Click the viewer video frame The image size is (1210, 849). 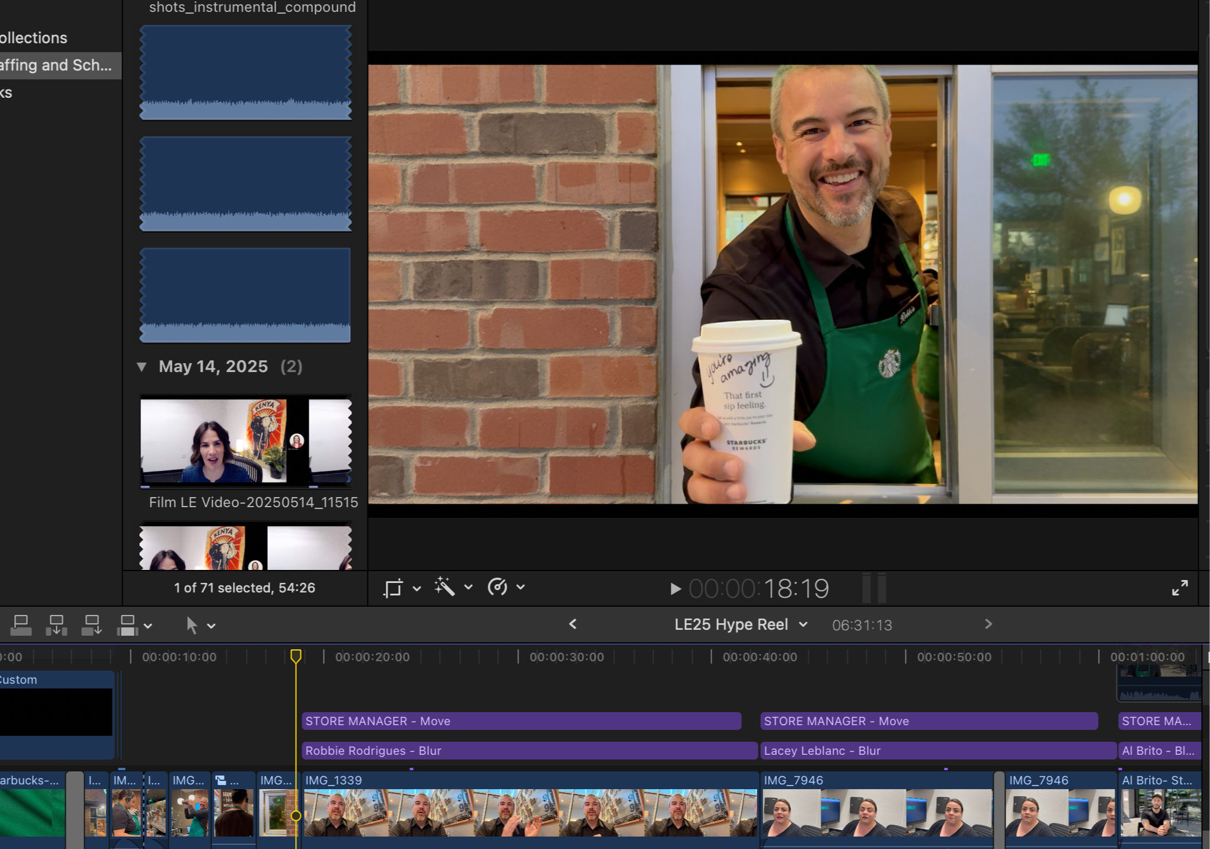[x=783, y=284]
